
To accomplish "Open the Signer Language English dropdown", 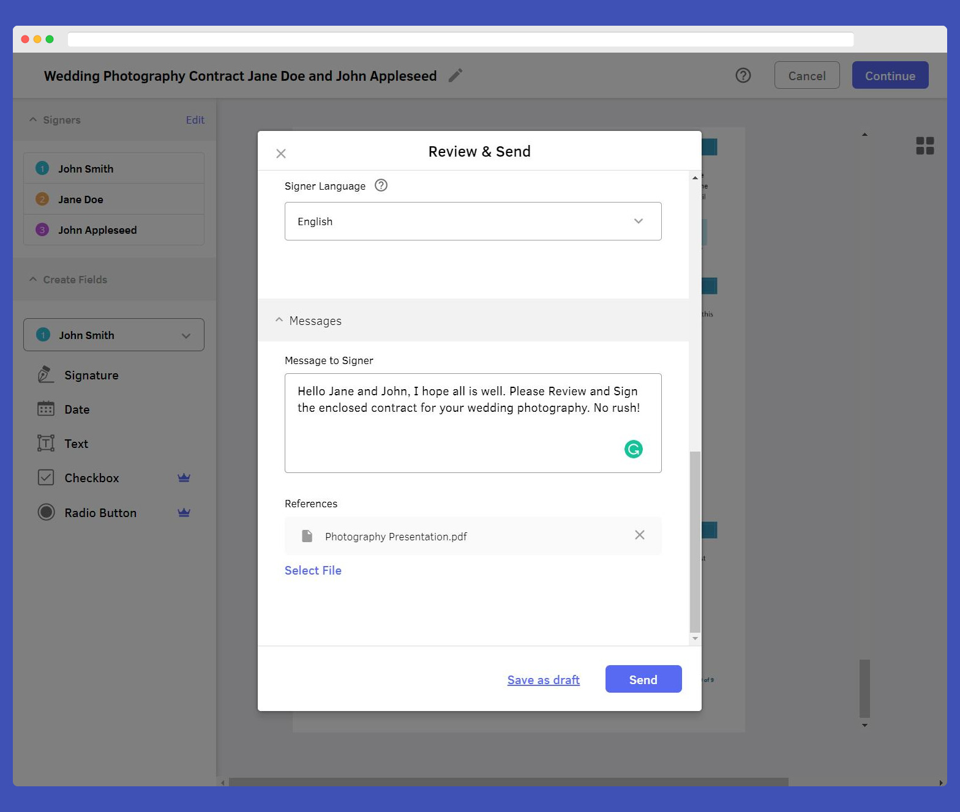I will click(473, 221).
